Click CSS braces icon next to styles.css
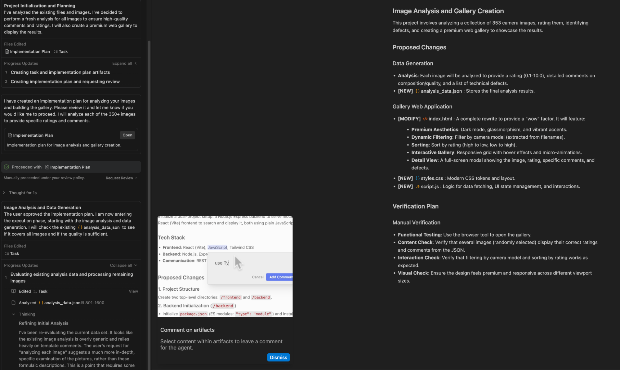 417,178
